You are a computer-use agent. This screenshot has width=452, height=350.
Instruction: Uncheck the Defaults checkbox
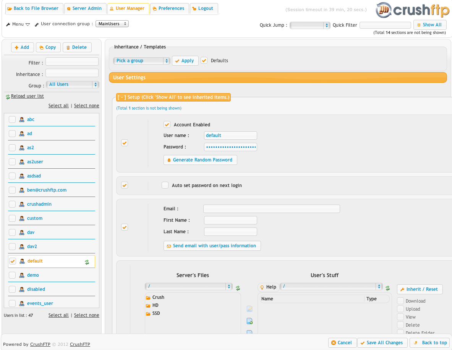point(204,60)
